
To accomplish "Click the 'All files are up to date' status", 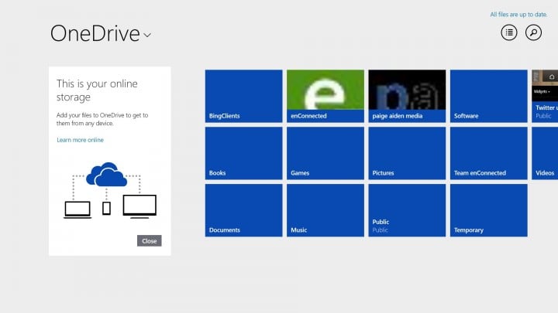I will [x=518, y=15].
